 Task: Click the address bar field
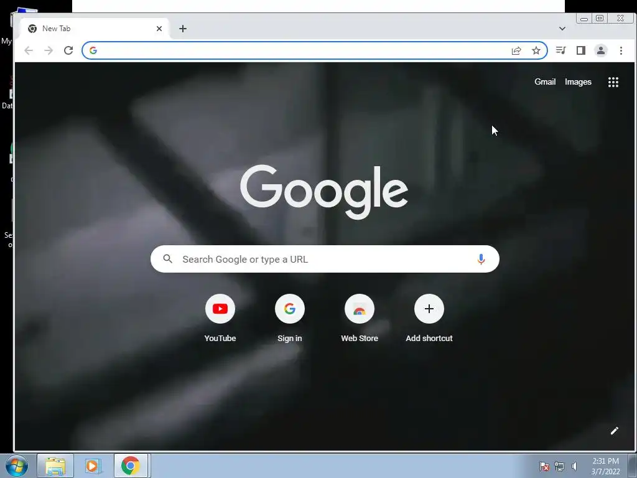point(314,50)
